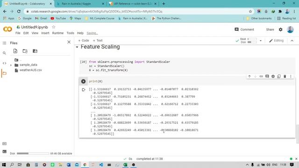
Task: Open the File menu
Action: 18,33
